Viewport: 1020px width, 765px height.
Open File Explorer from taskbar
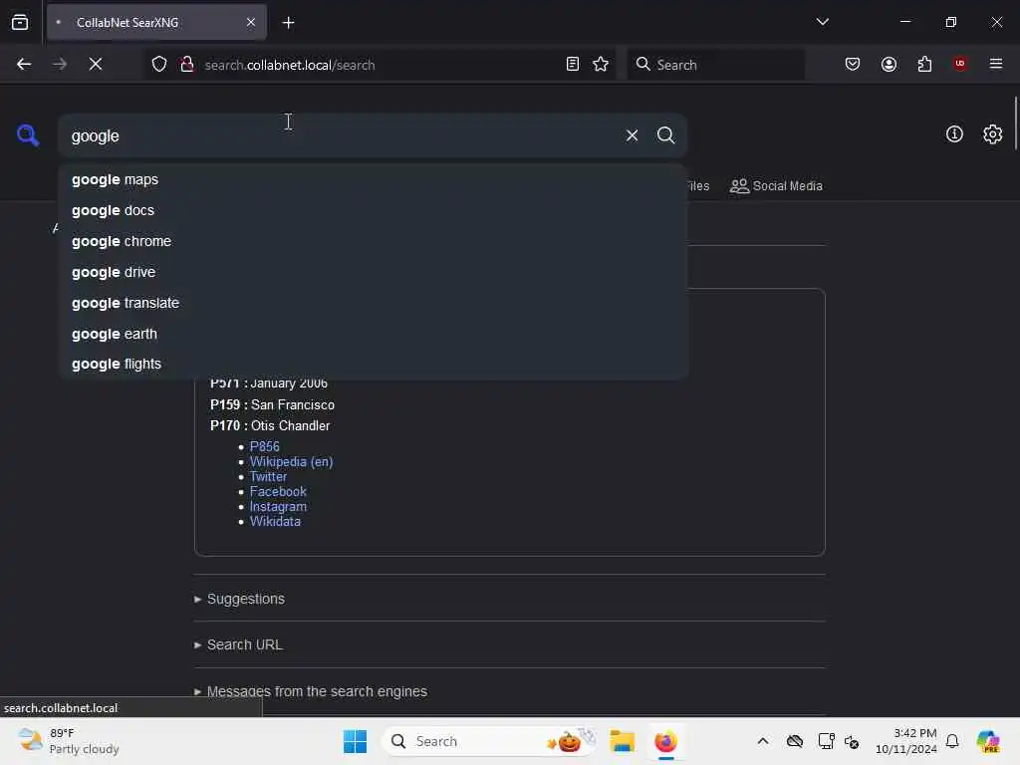point(622,741)
